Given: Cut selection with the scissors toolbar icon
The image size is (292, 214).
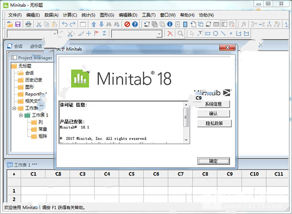Looking at the screenshot, I should [39, 24].
